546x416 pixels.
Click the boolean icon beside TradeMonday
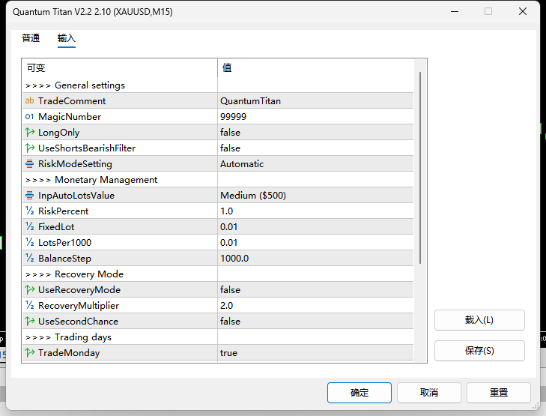(x=30, y=352)
